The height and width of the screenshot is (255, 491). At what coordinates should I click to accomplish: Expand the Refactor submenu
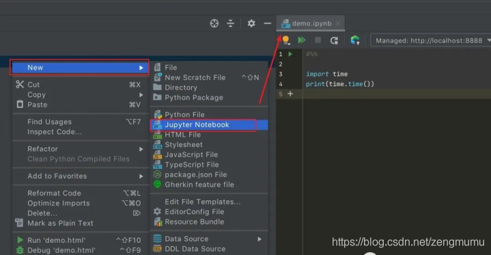pyautogui.click(x=81, y=149)
